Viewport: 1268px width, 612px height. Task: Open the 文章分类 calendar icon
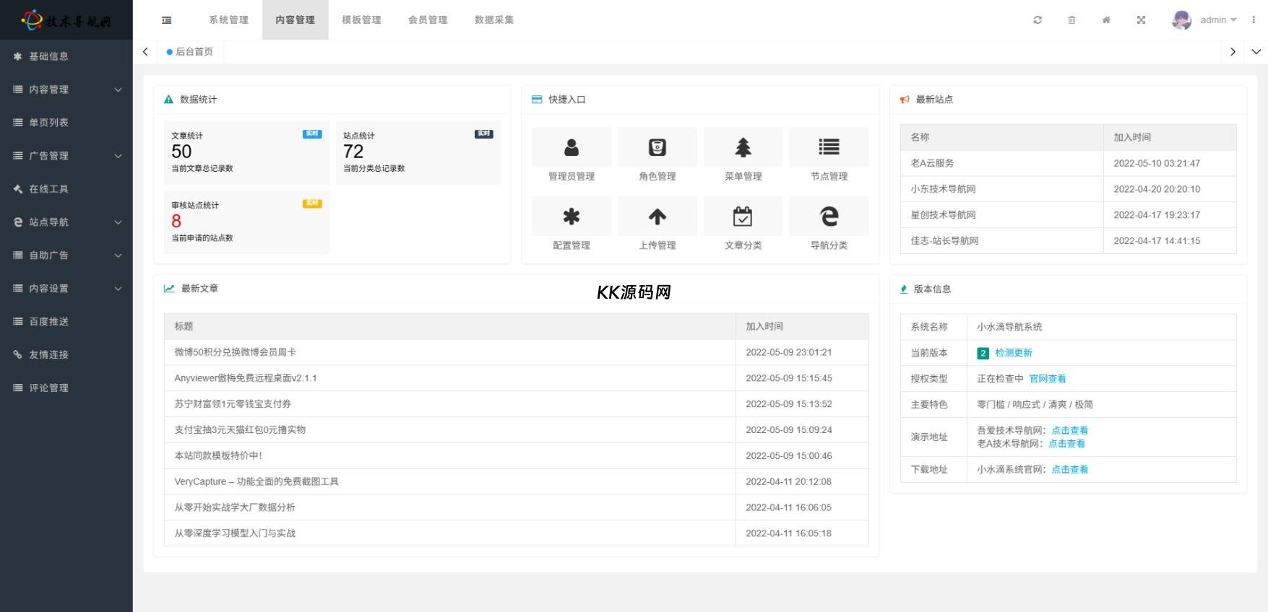point(743,217)
